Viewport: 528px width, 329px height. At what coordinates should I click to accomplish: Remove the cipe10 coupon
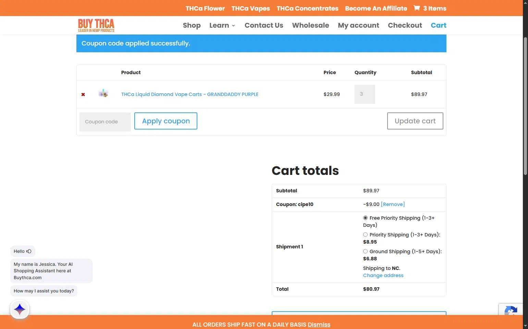click(393, 204)
